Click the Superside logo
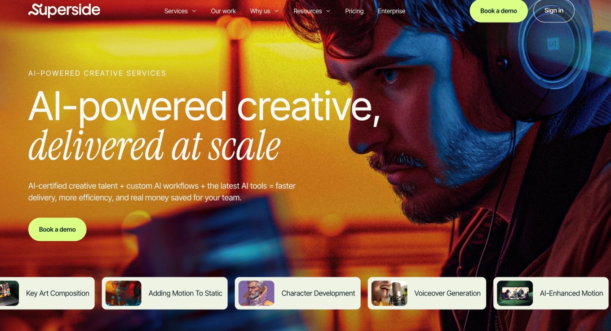The image size is (611, 331). tap(64, 10)
